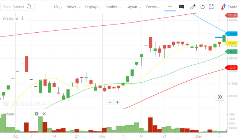
Task: Click the double-chevron jump-to-latest button
Action: (x=220, y=97)
